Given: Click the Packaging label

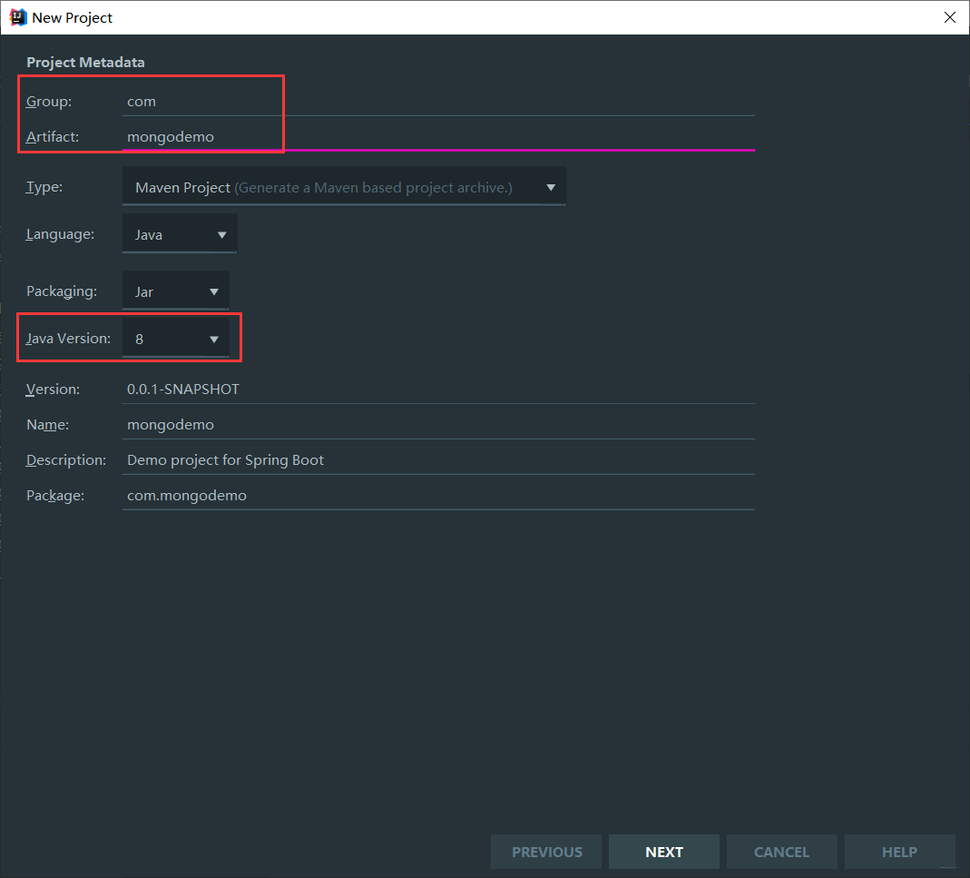Looking at the screenshot, I should click(x=61, y=291).
